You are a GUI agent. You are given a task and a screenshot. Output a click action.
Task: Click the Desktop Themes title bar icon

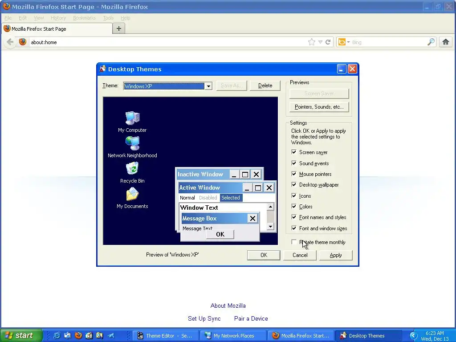click(103, 69)
